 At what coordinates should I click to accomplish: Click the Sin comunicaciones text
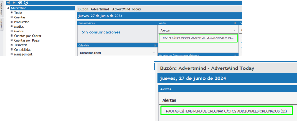pyautogui.click(x=101, y=32)
